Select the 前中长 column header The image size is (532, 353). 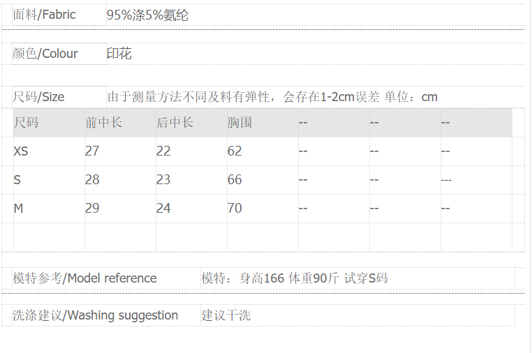coord(103,123)
